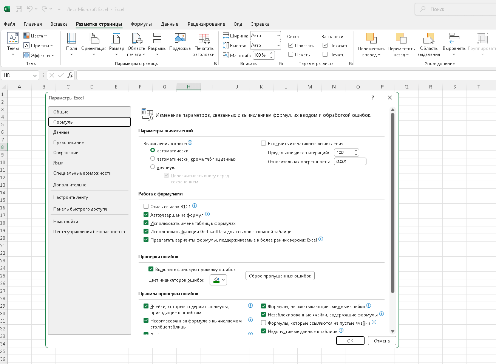This screenshot has height=364, width=496.
Task: Click the Print Titles (Печатать заголовки) icon
Action: pos(204,39)
